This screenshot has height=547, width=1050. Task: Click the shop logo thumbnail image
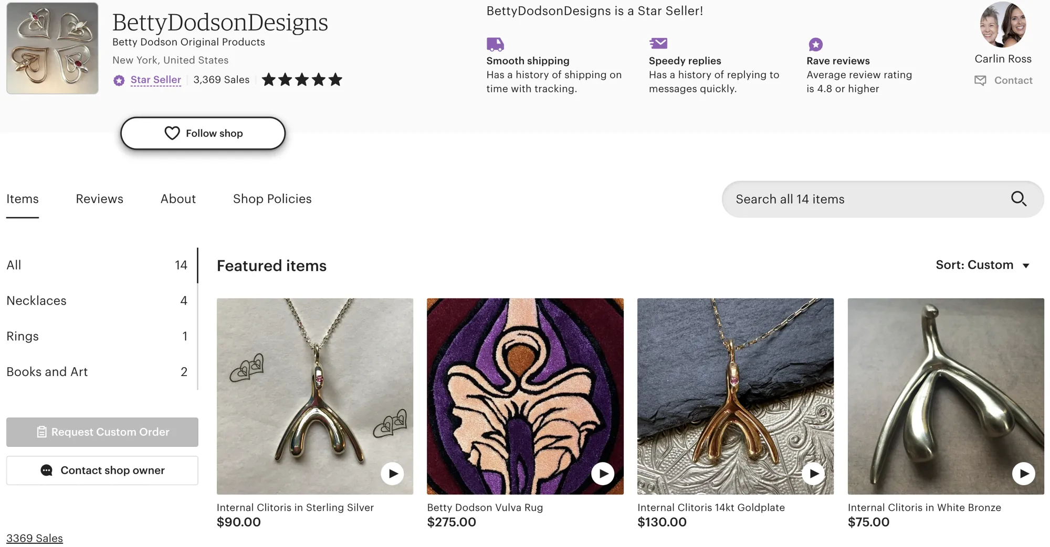coord(52,48)
